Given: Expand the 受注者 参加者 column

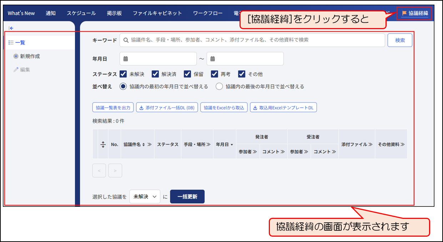Looking at the screenshot, I should [306, 152].
